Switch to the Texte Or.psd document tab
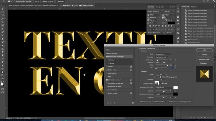The image size is (216, 121). (x=33, y=5)
